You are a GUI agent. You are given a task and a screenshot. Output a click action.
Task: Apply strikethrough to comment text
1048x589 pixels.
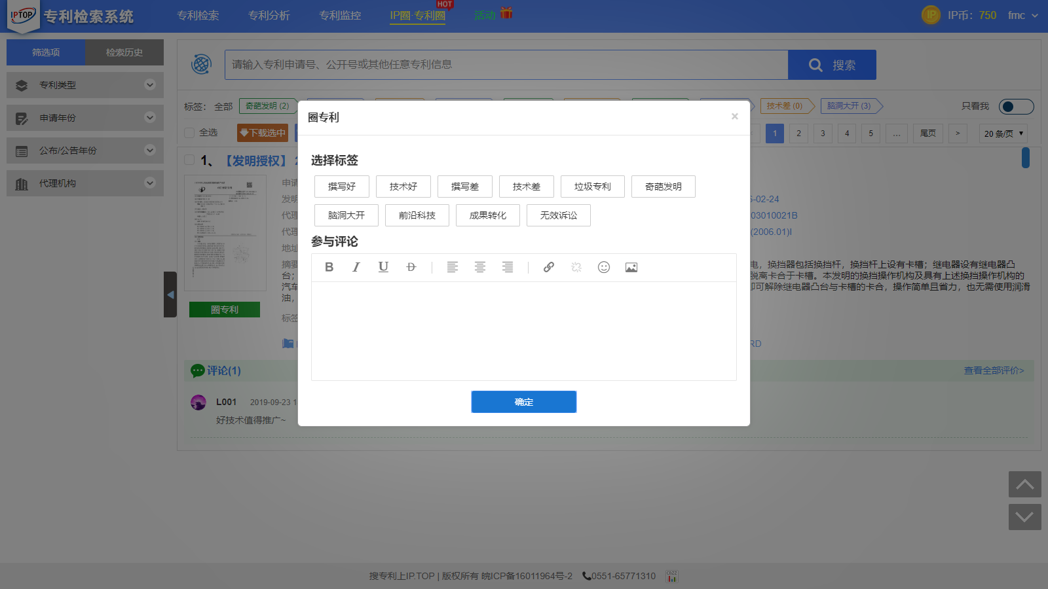coord(411,267)
